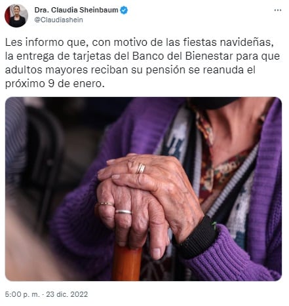Open the attached photo of elderly hands

coord(144,189)
